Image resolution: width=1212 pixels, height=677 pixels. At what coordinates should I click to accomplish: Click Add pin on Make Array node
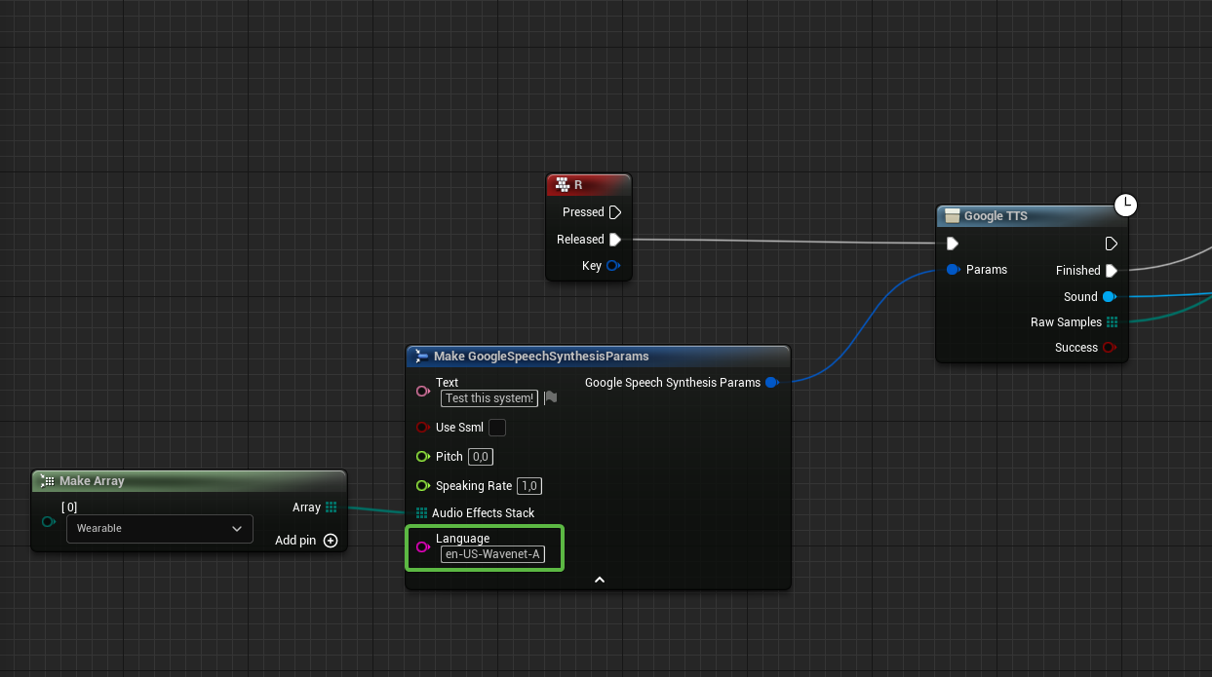point(306,541)
